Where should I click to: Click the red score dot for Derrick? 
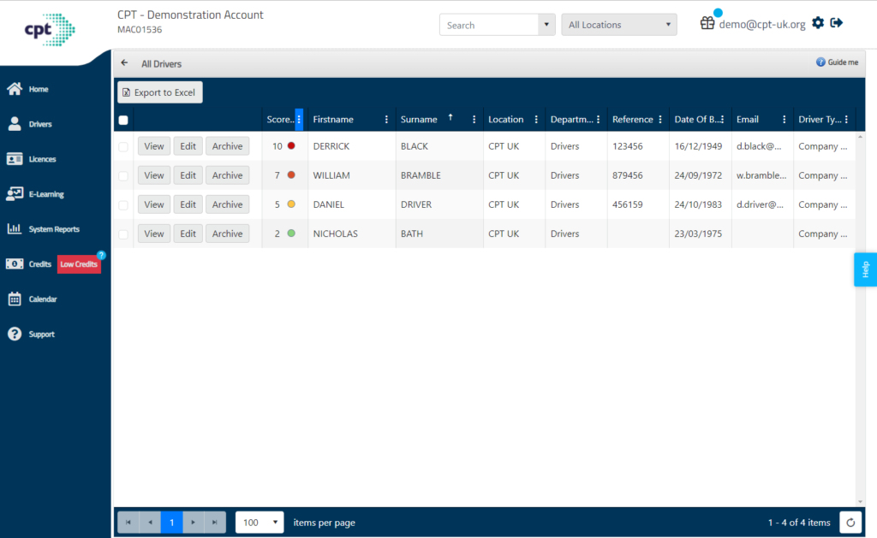click(x=291, y=146)
